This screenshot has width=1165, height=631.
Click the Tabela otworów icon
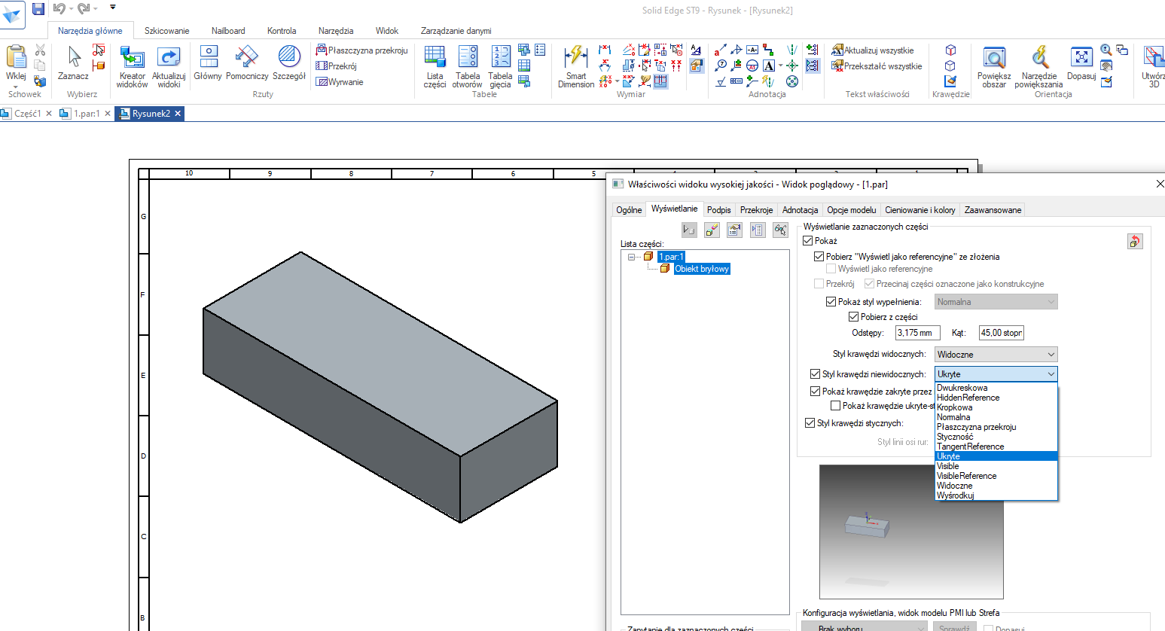click(468, 57)
